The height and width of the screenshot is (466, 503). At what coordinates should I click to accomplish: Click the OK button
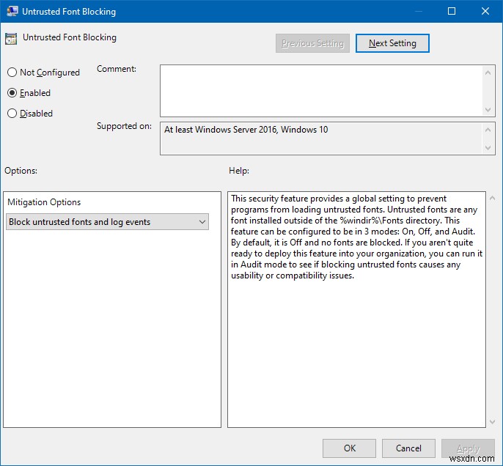pos(349,448)
